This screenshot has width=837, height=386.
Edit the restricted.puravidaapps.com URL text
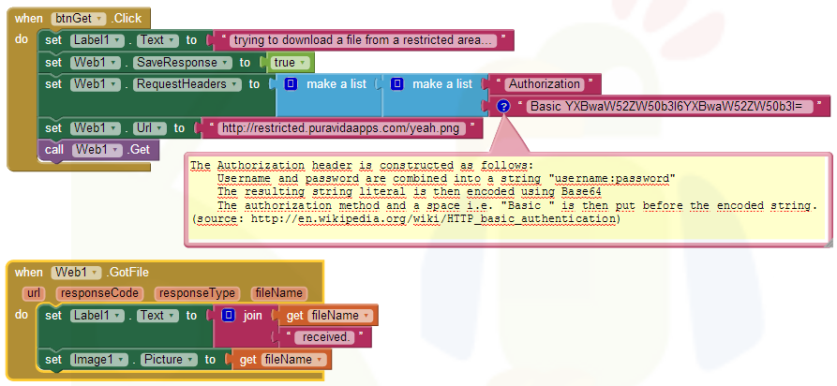click(342, 127)
